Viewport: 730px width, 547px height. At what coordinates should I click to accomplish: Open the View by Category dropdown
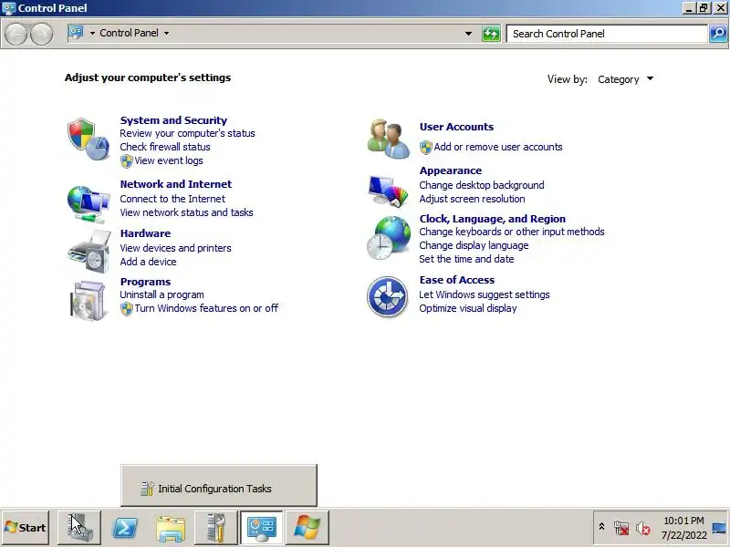point(625,79)
